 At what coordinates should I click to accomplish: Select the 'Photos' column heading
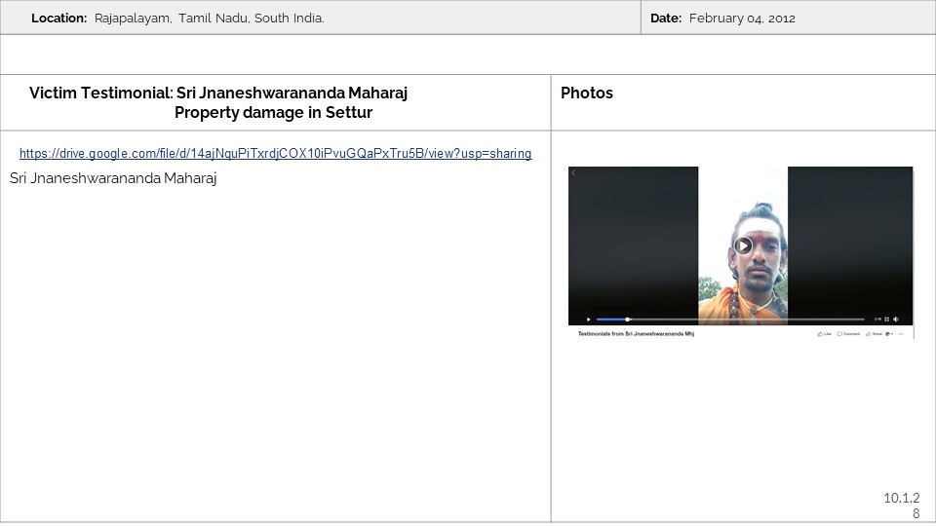(x=587, y=94)
